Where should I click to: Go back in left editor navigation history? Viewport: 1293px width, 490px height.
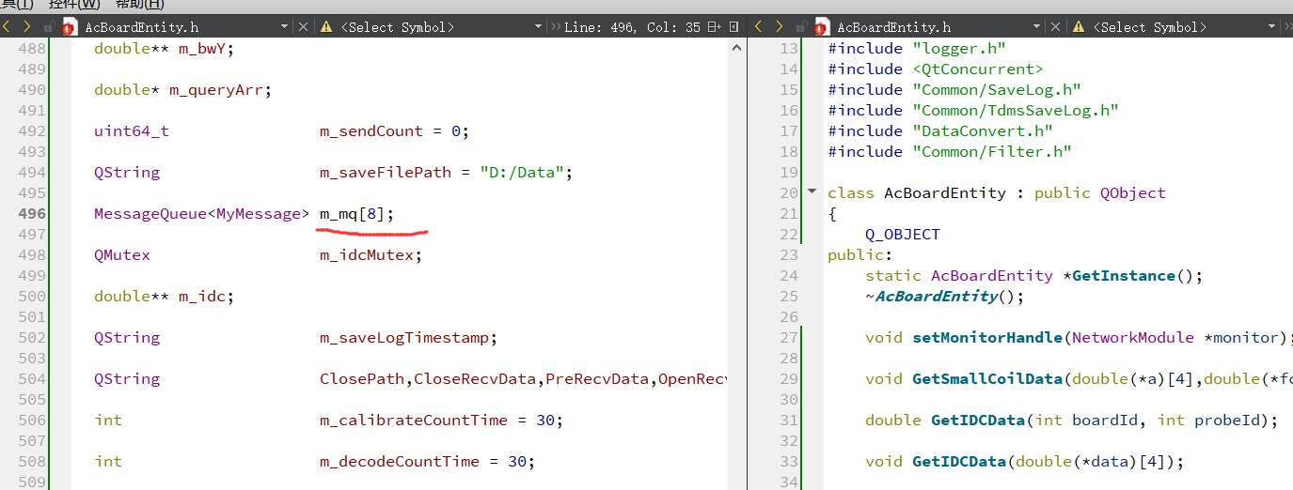tap(8, 27)
